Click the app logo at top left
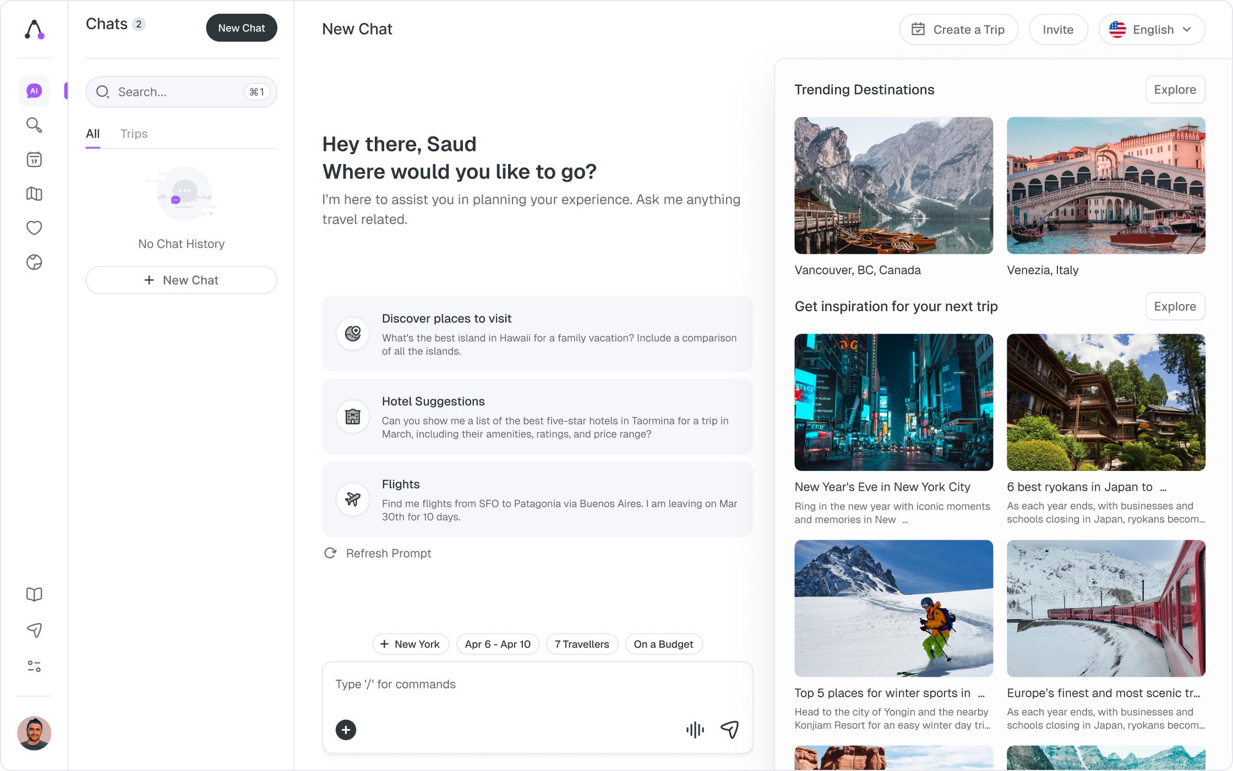Screen dimensions: 1233x771 (34, 30)
